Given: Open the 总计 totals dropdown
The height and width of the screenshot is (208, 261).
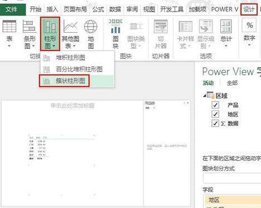Looking at the screenshot, I should click(226, 34).
